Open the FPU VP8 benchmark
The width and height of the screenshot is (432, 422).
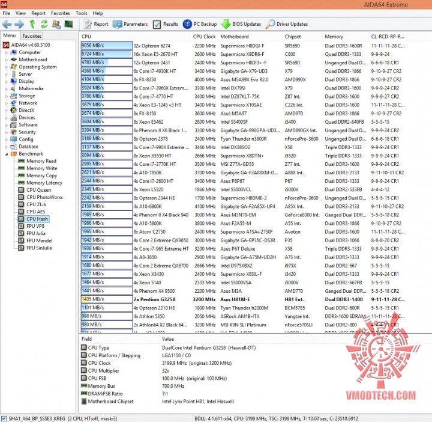click(x=35, y=226)
